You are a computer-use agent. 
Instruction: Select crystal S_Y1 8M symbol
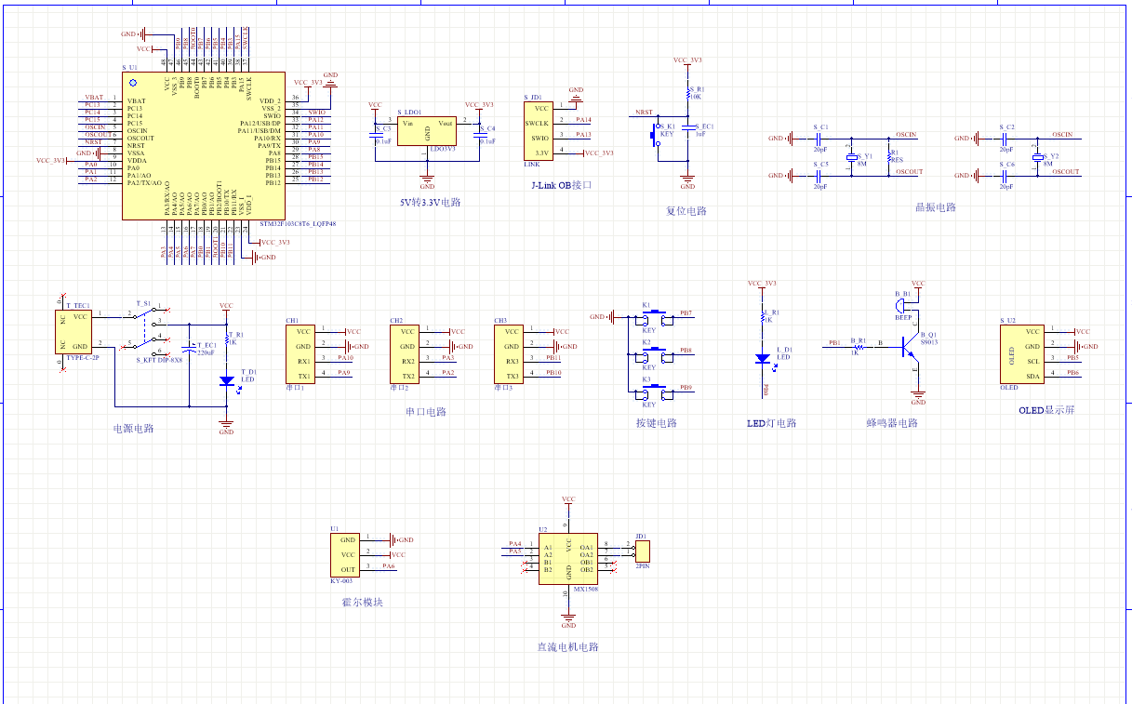coord(852,156)
